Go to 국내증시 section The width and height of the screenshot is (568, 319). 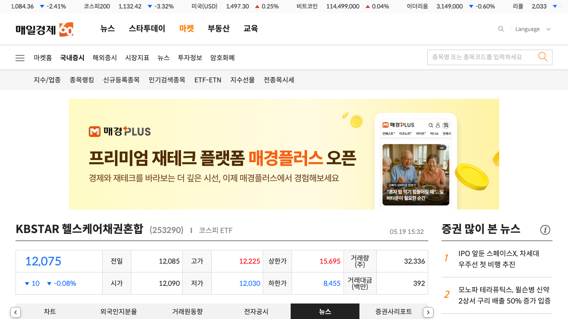[72, 58]
